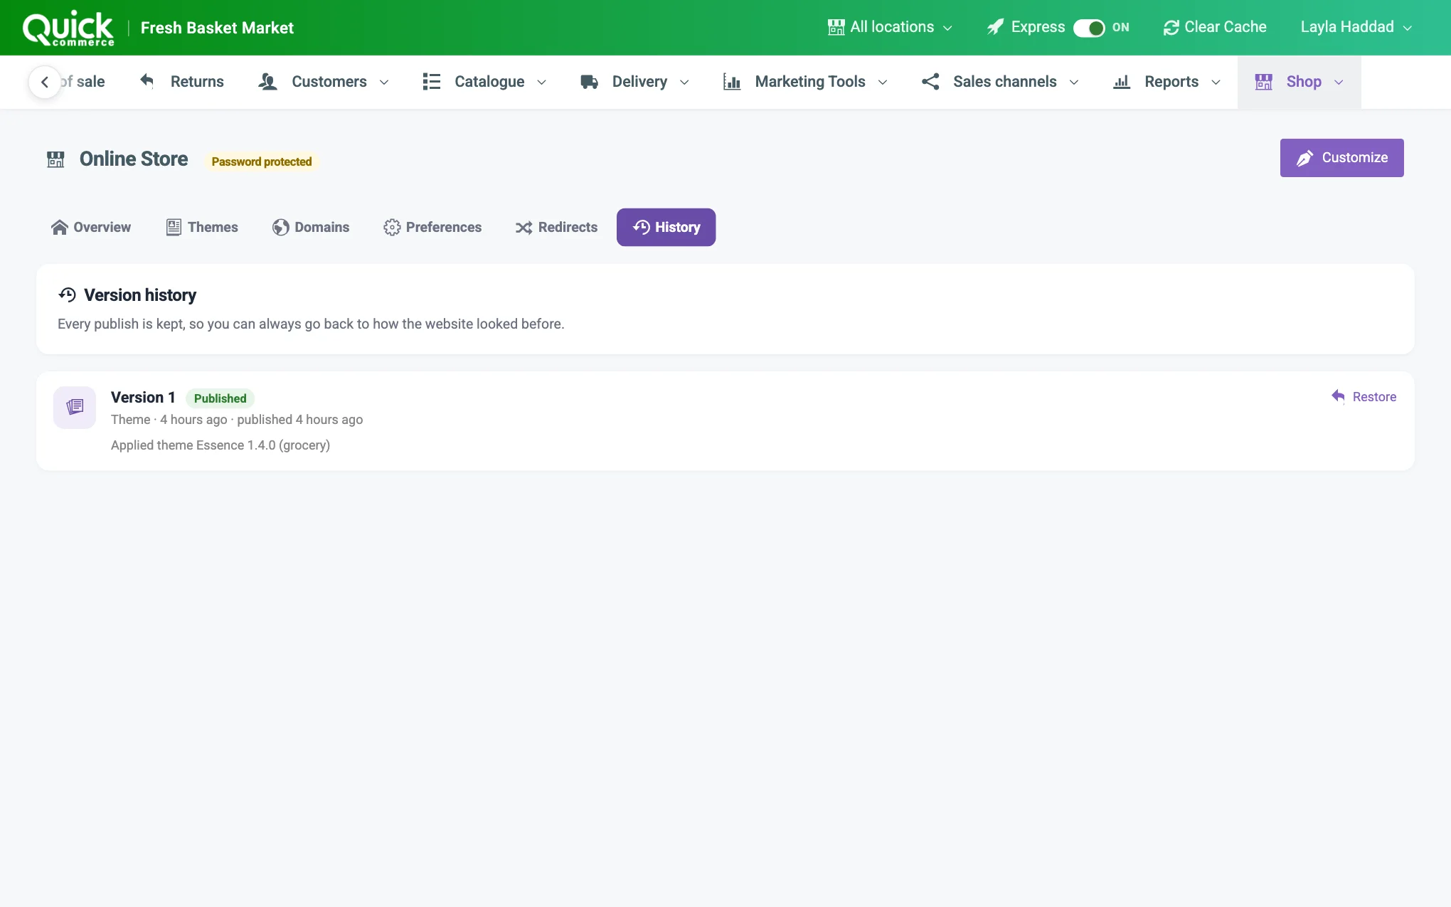Click the Customers person icon
This screenshot has height=907, width=1451.
coord(267,82)
